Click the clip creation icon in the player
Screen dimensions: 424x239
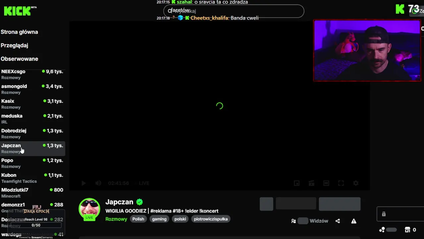(311, 183)
